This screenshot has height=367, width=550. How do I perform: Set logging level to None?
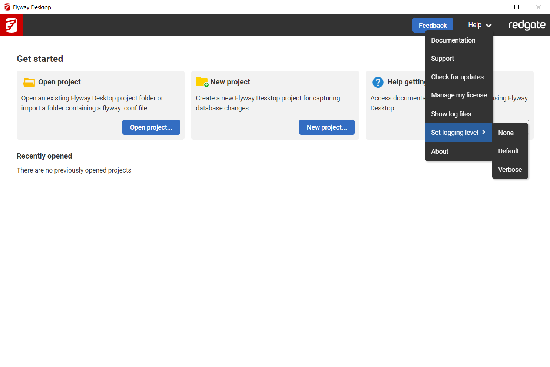(506, 133)
